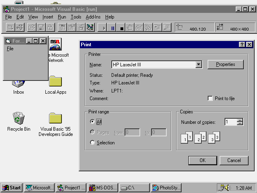This screenshot has height=193, width=257.
Task: Expand the printer Name dropdown
Action: (x=198, y=64)
